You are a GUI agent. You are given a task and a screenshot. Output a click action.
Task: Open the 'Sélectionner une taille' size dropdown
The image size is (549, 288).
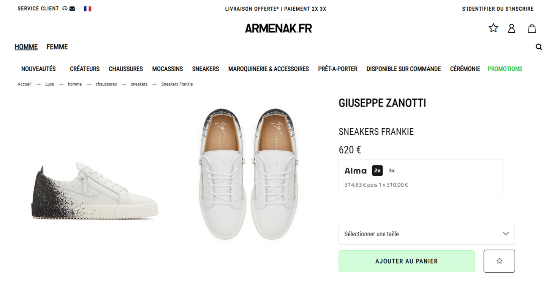pyautogui.click(x=426, y=234)
